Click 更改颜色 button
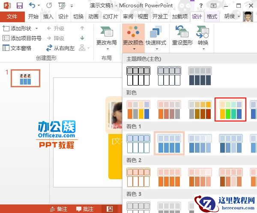257x213 pixels. (x=133, y=38)
